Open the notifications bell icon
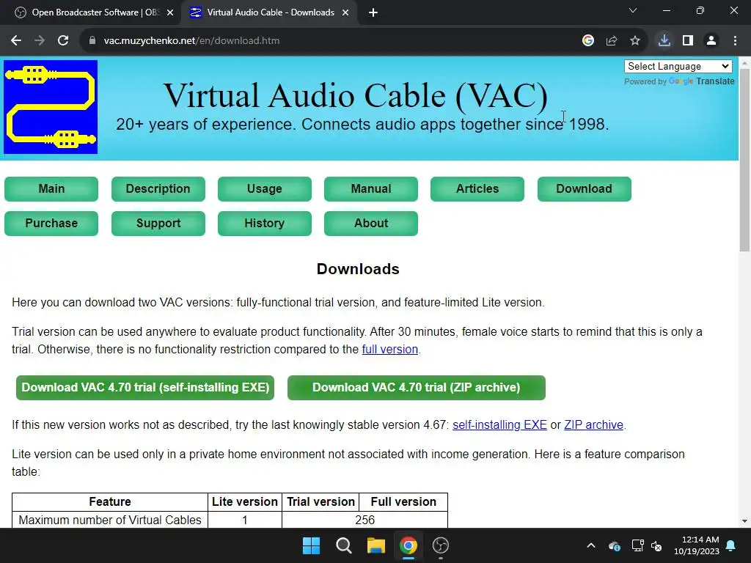This screenshot has width=751, height=563. (731, 545)
